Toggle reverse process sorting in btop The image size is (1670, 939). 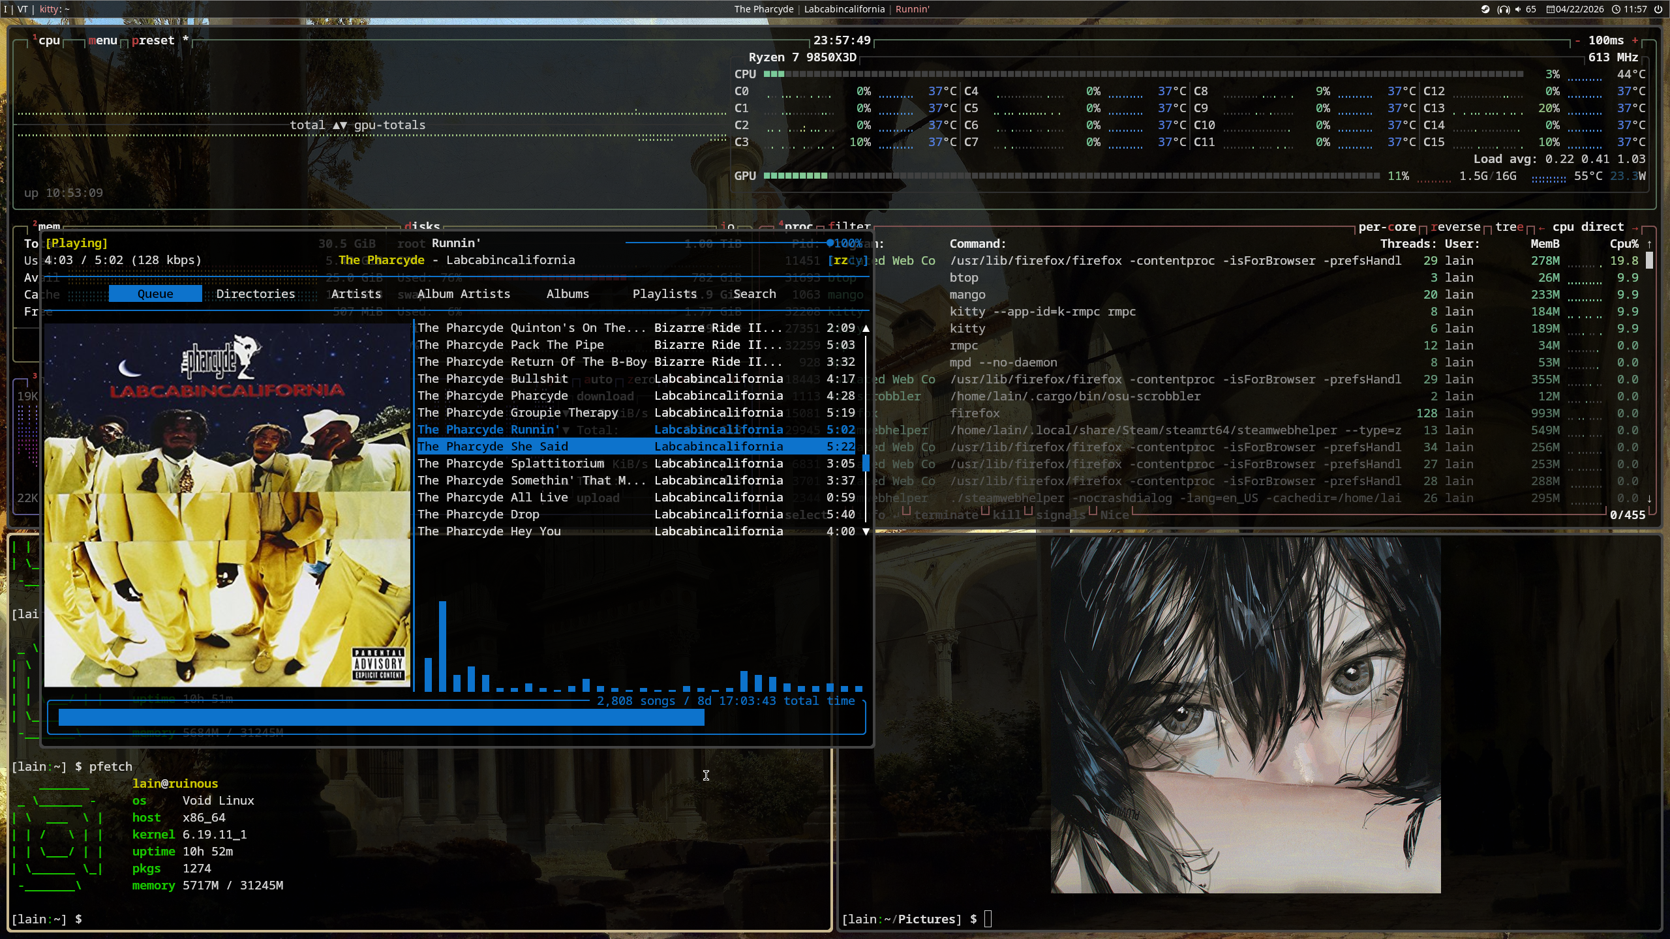[x=1455, y=227]
